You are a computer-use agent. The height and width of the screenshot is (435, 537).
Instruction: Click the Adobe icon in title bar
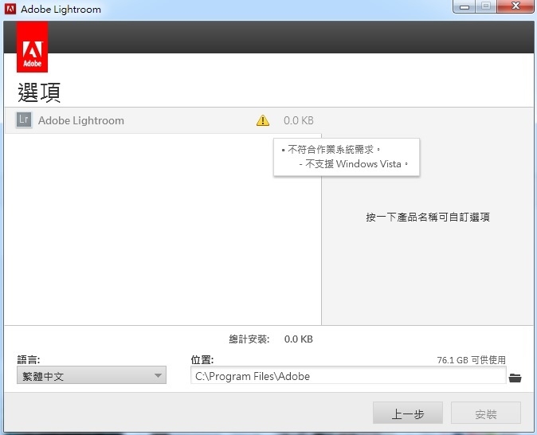pyautogui.click(x=10, y=9)
